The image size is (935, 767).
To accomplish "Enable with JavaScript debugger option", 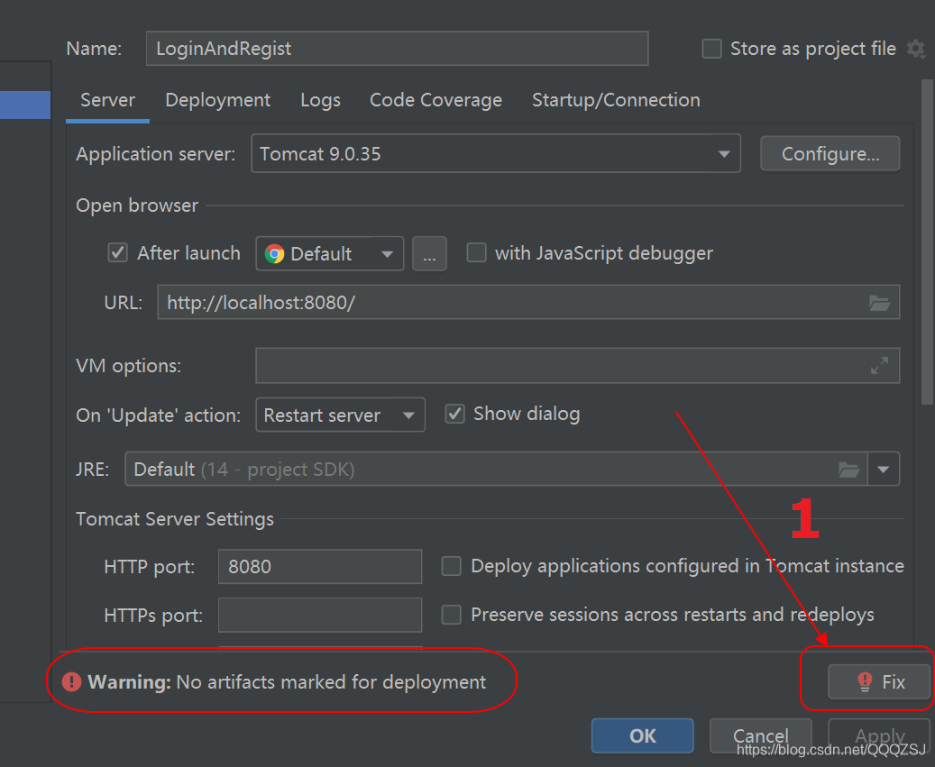I will pyautogui.click(x=476, y=252).
